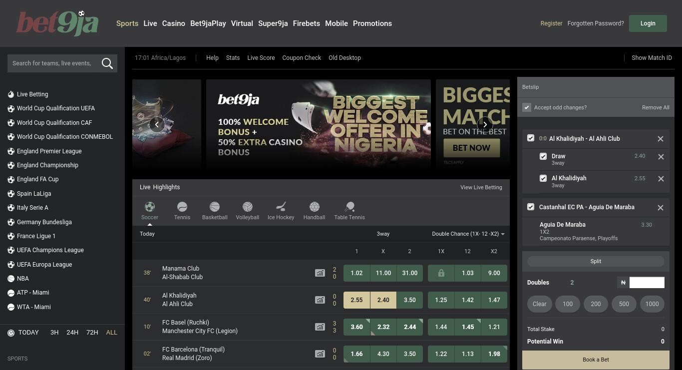Go to previous banner slide

(157, 124)
